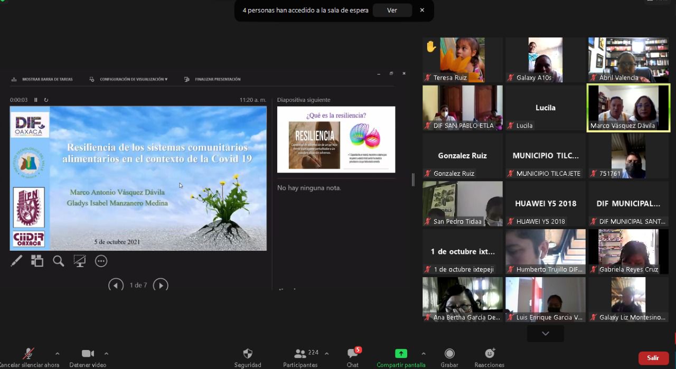The image size is (676, 369).
Task: Open more slideshow options ellipsis icon
Action: (x=101, y=261)
